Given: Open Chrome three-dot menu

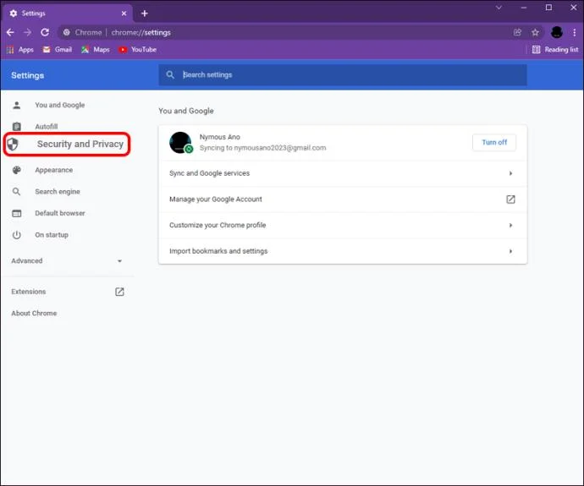Looking at the screenshot, I should pos(575,32).
